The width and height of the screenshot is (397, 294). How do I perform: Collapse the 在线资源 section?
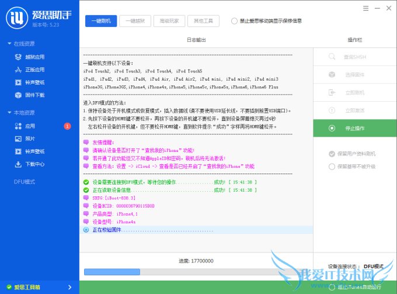pyautogui.click(x=9, y=44)
